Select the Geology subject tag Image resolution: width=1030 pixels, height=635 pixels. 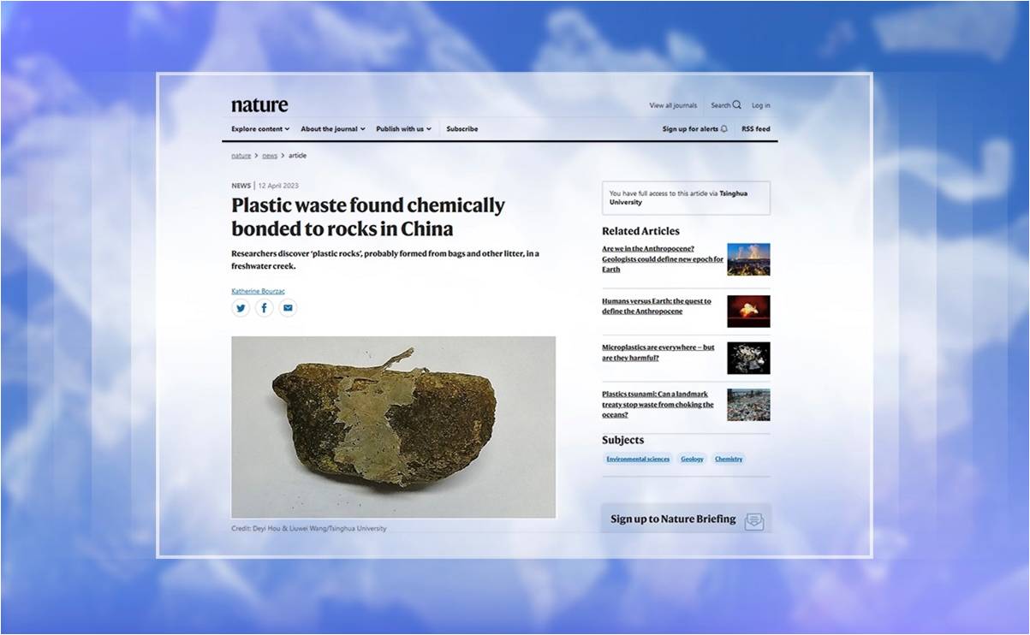click(x=692, y=459)
